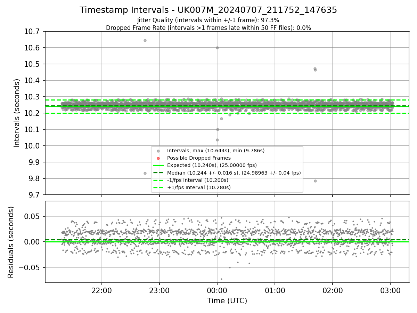Click the maximum outlier point near 10.644s
This screenshot has height=313, width=417.
pos(145,41)
